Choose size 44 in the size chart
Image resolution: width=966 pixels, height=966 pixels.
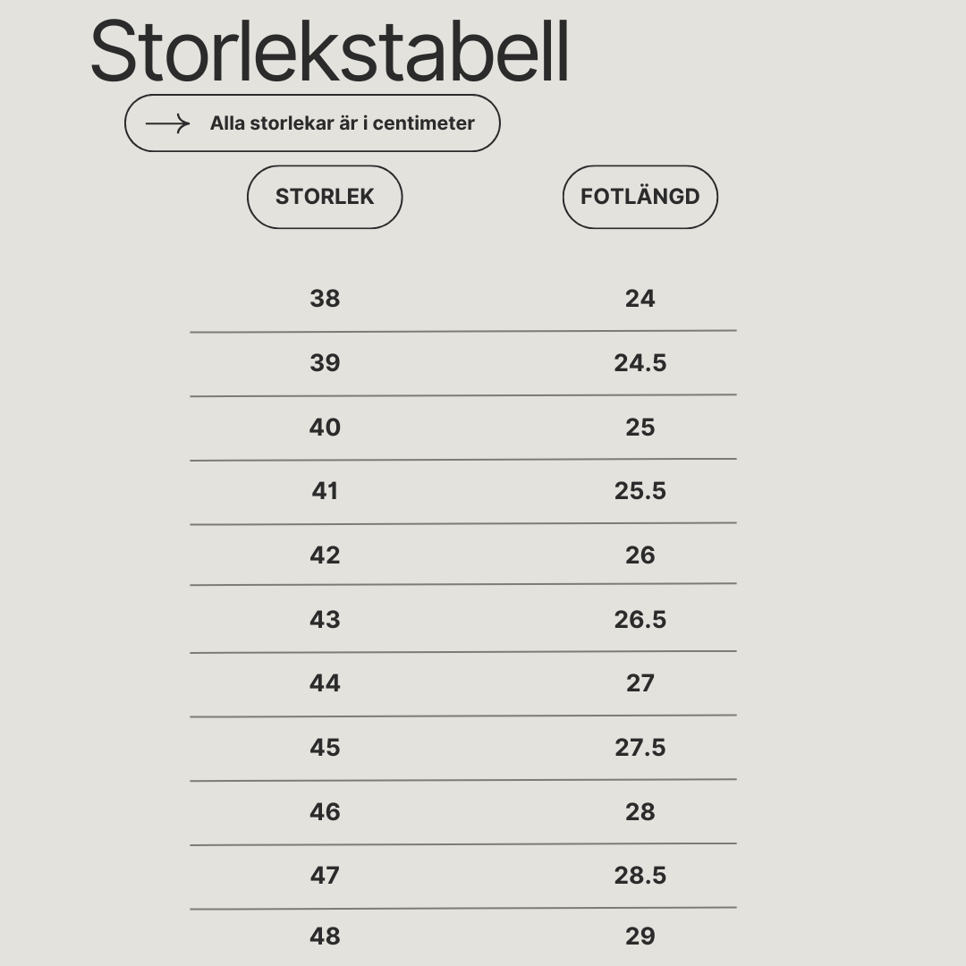pyautogui.click(x=325, y=683)
